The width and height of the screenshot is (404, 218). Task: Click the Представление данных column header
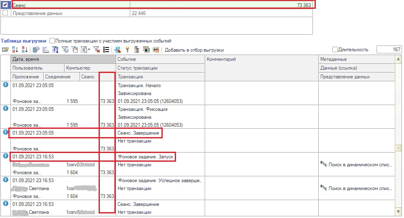pos(357,77)
